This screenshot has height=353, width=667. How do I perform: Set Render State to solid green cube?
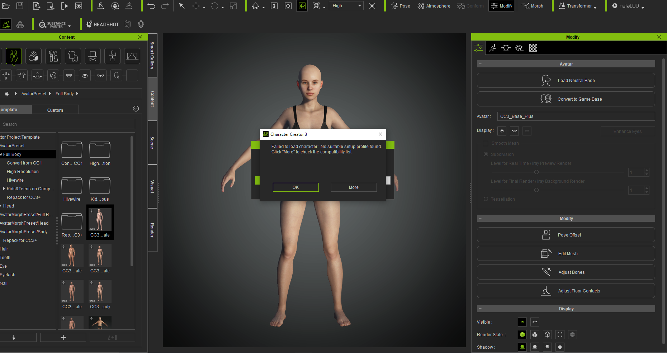tap(522, 335)
